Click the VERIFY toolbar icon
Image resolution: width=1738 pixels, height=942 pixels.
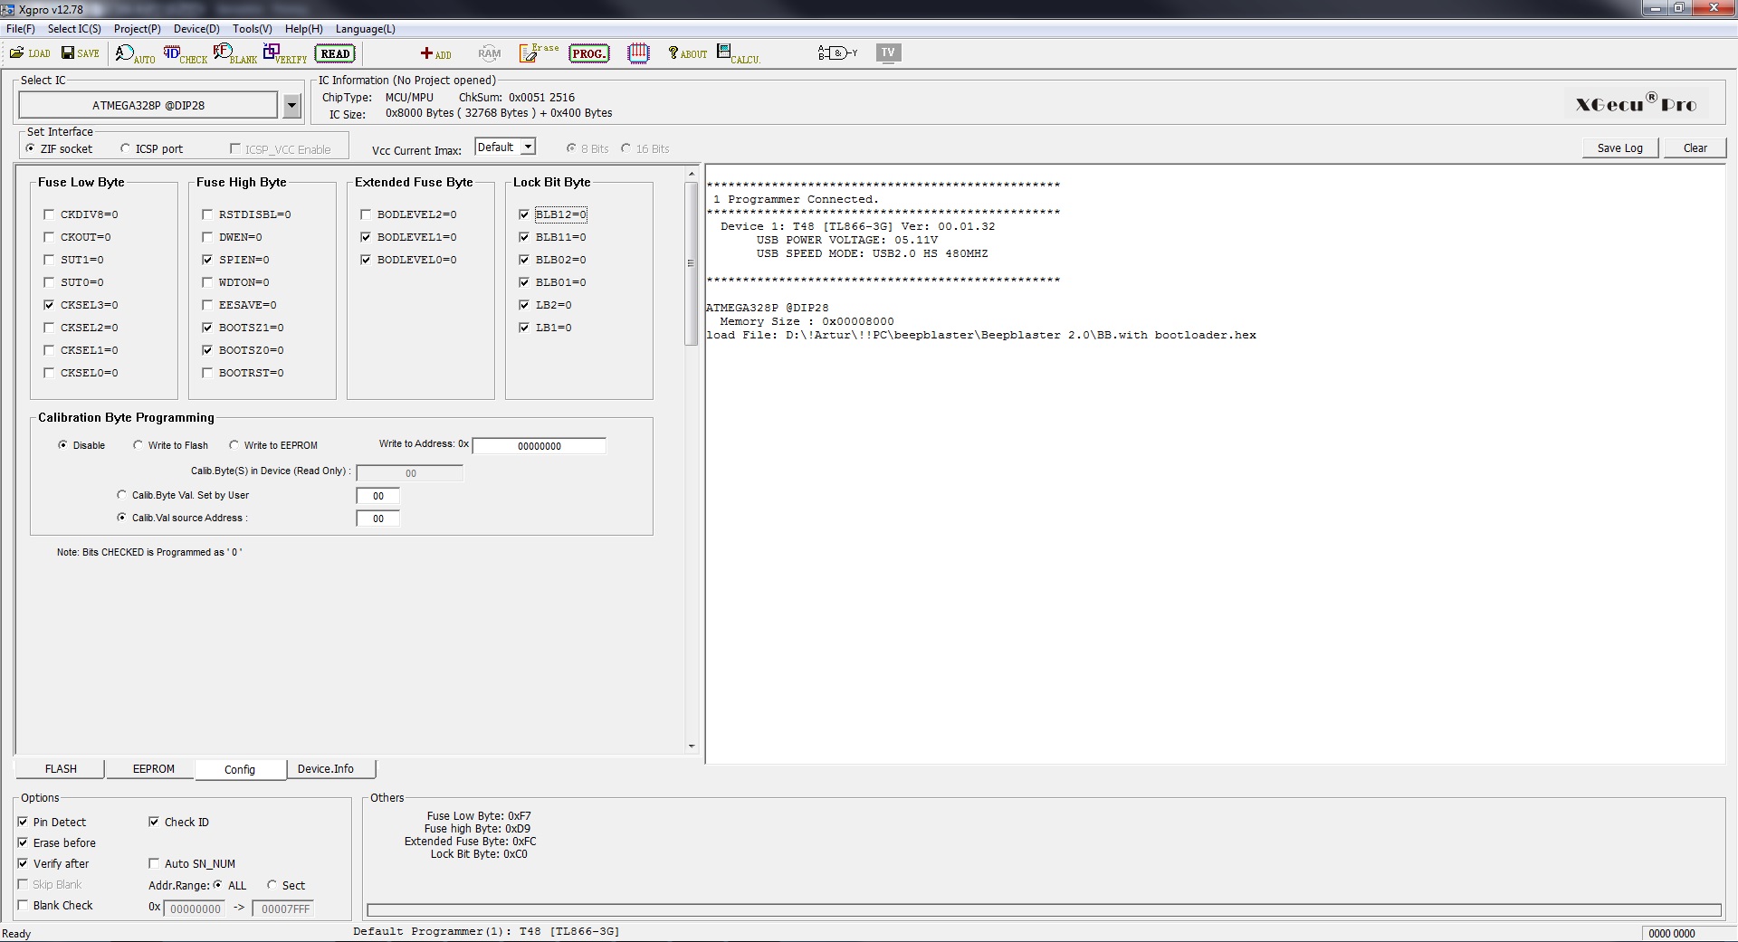click(285, 54)
